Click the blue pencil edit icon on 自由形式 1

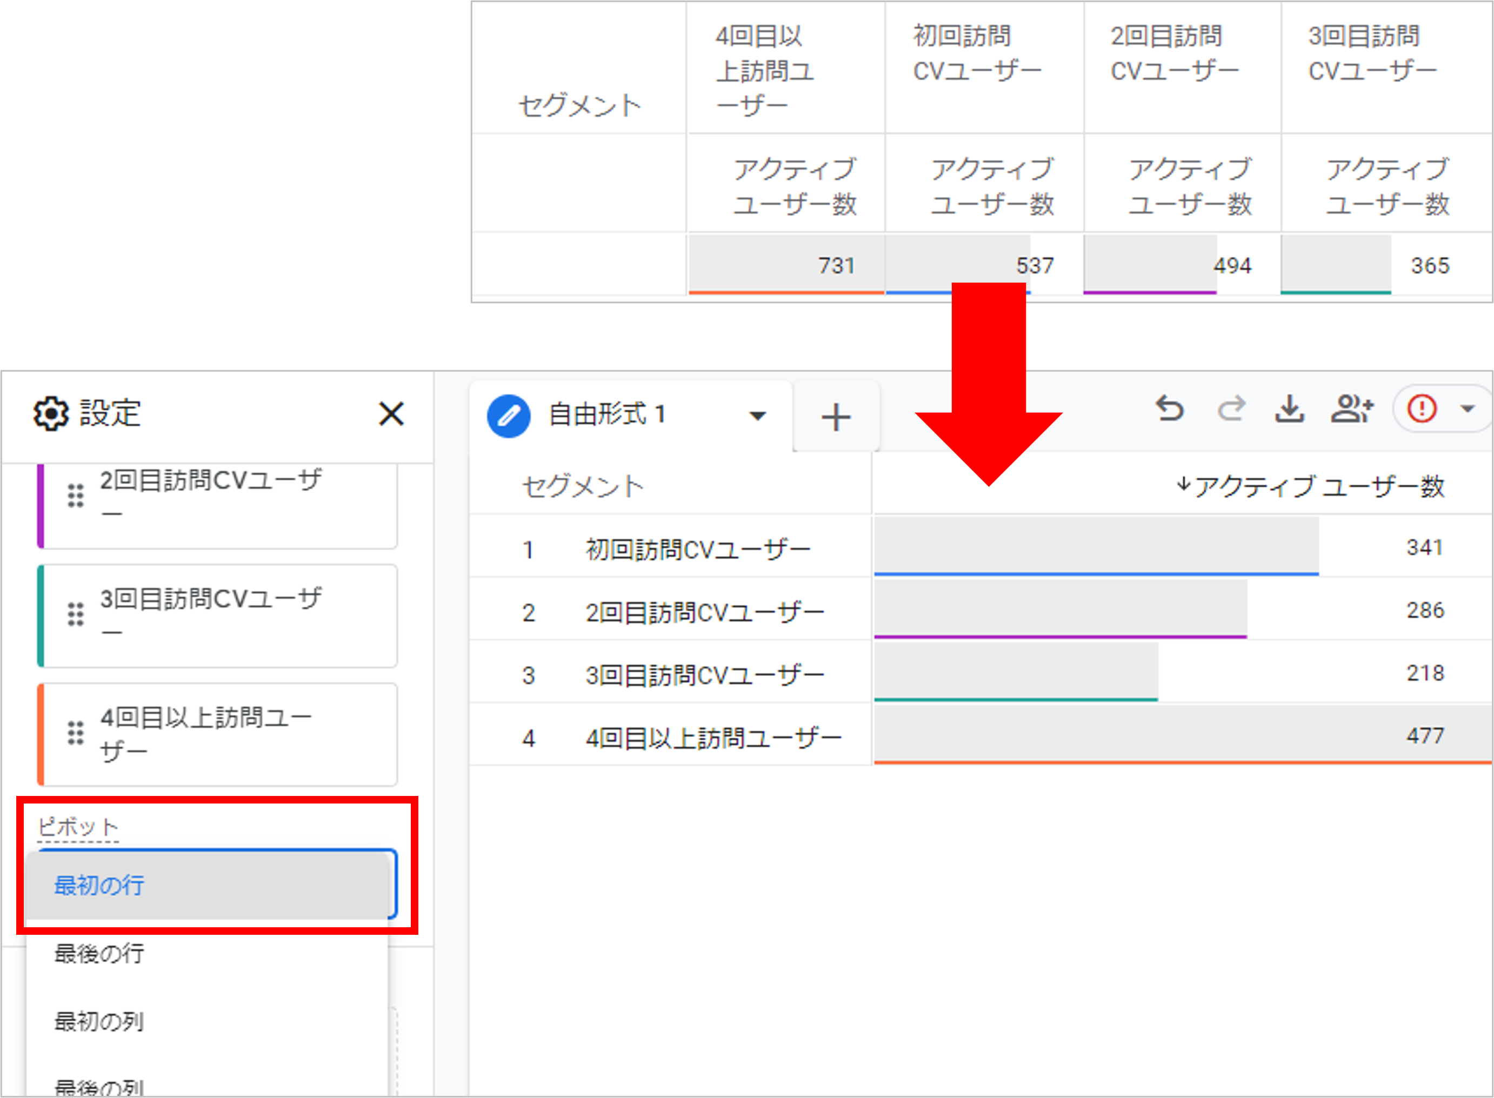pos(509,415)
